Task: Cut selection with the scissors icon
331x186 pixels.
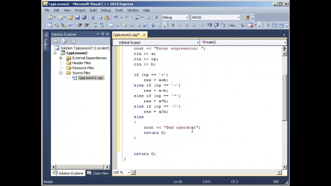Action: pos(93,17)
